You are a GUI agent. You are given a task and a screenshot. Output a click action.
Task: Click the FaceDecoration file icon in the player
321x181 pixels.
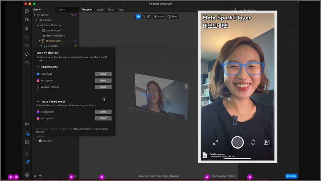click(x=205, y=155)
